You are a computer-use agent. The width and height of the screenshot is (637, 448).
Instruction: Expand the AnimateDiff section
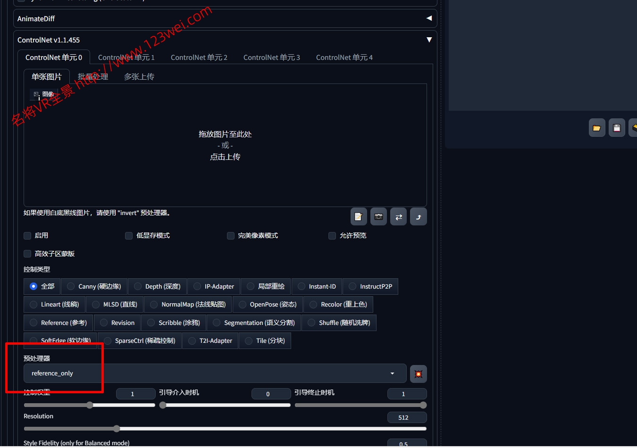coord(429,18)
